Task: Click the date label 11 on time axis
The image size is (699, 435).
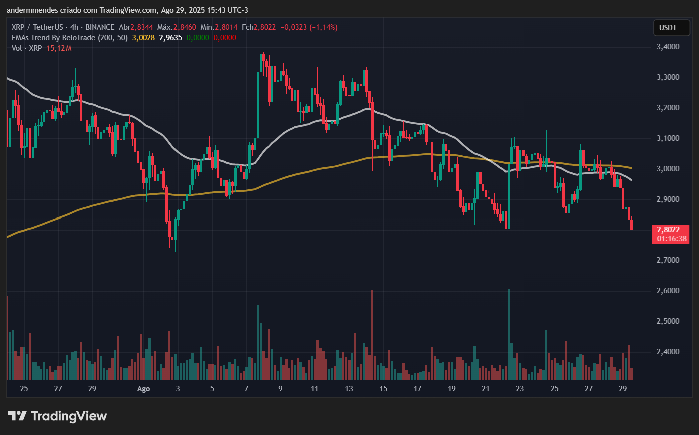Action: (314, 389)
